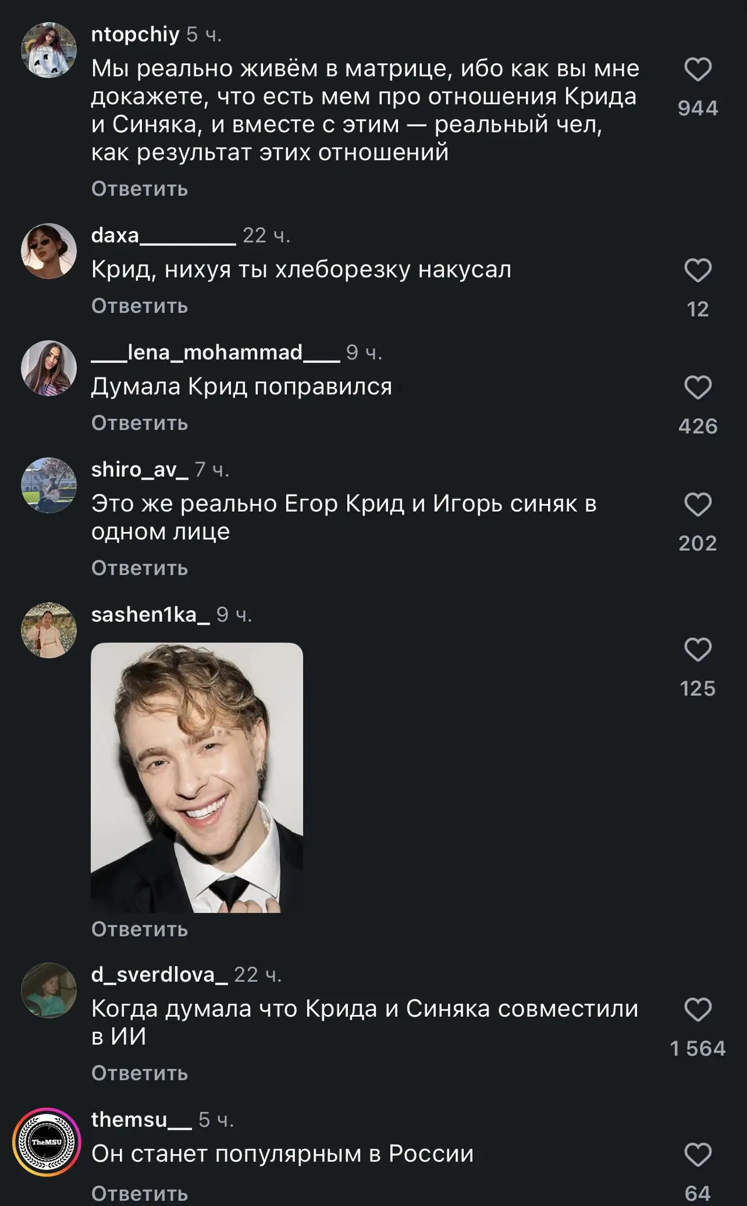Image resolution: width=747 pixels, height=1206 pixels.
Task: Open the photo posted by sashen1ka_
Action: coord(197,778)
